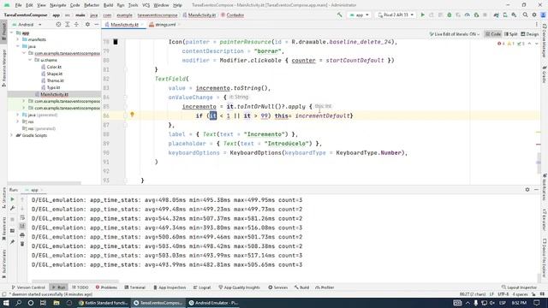Open the Pixel 2 API 33 device dropdown

[x=396, y=15]
